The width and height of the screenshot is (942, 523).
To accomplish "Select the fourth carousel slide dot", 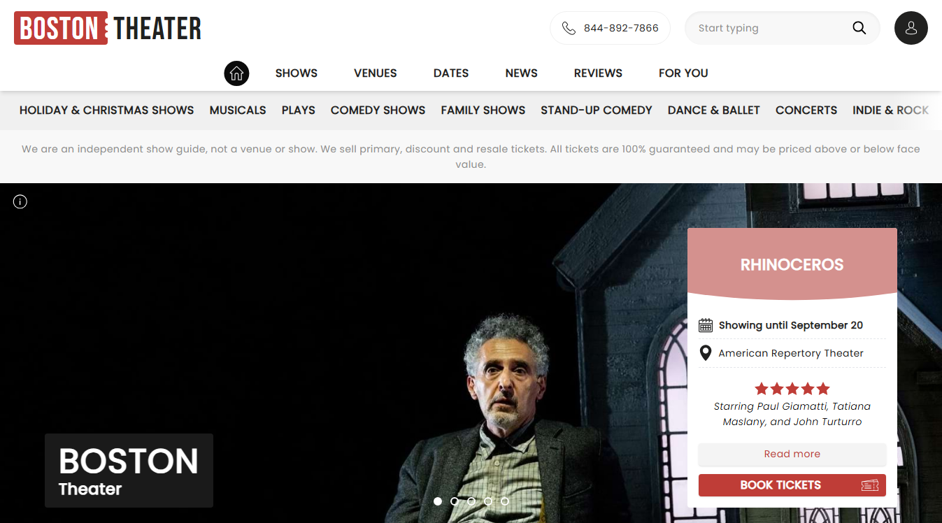I will (488, 501).
